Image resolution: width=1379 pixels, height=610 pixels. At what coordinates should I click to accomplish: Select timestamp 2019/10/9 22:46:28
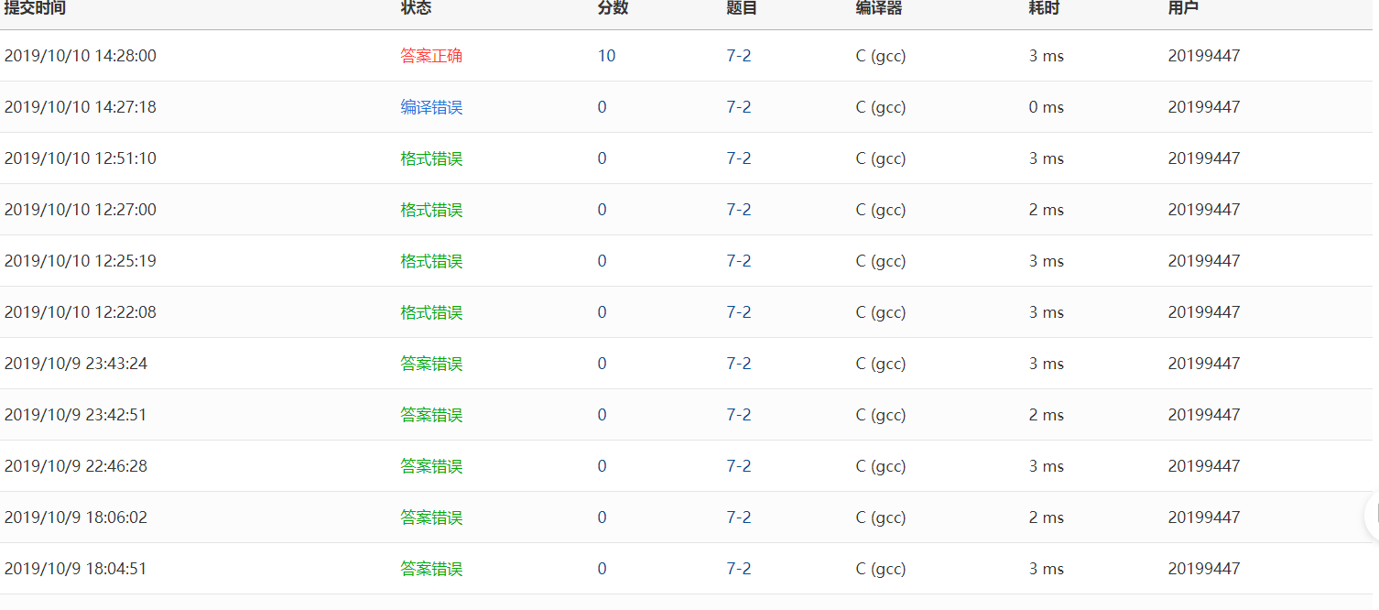coord(76,466)
